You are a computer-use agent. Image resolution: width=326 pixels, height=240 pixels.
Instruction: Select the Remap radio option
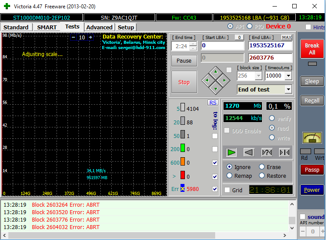click(229, 176)
